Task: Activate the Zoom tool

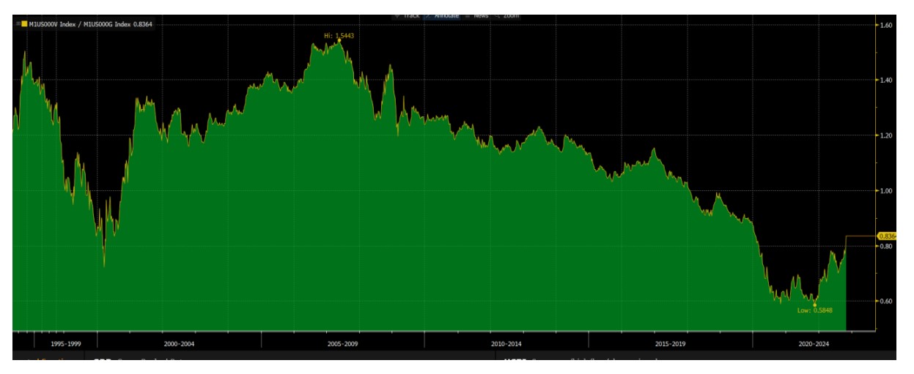Action: pyautogui.click(x=509, y=15)
